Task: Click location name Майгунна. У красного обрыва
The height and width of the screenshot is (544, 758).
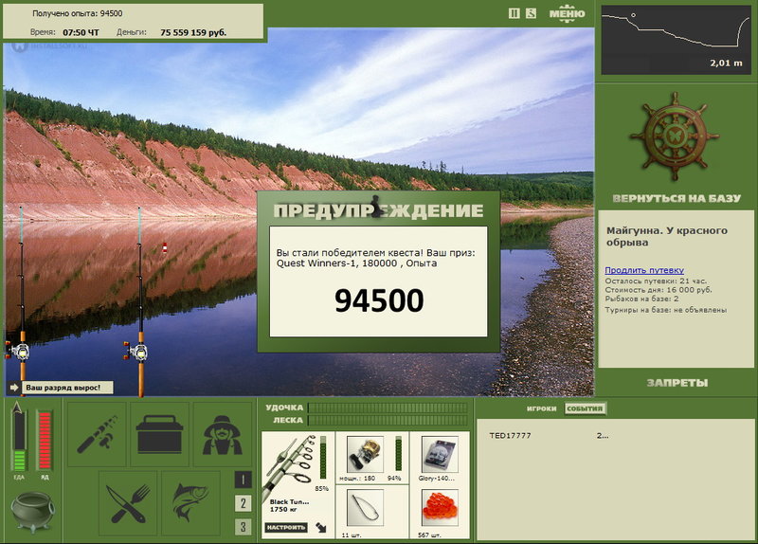Action: tap(667, 236)
